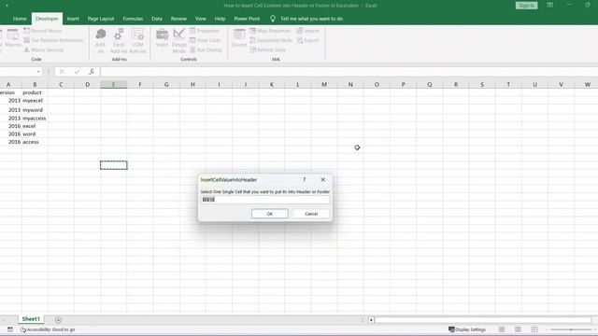This screenshot has height=336, width=598.
Task: Open Macro Security settings
Action: tap(44, 49)
